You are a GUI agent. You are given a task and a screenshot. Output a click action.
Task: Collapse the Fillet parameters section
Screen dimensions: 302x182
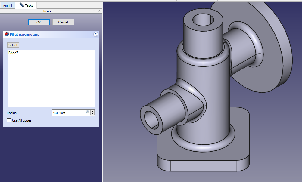(x=96, y=35)
